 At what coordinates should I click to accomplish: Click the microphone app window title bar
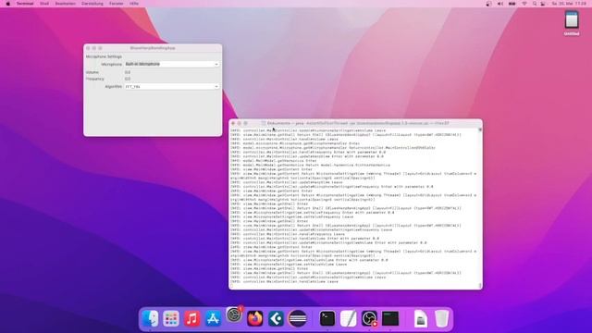tap(153, 48)
